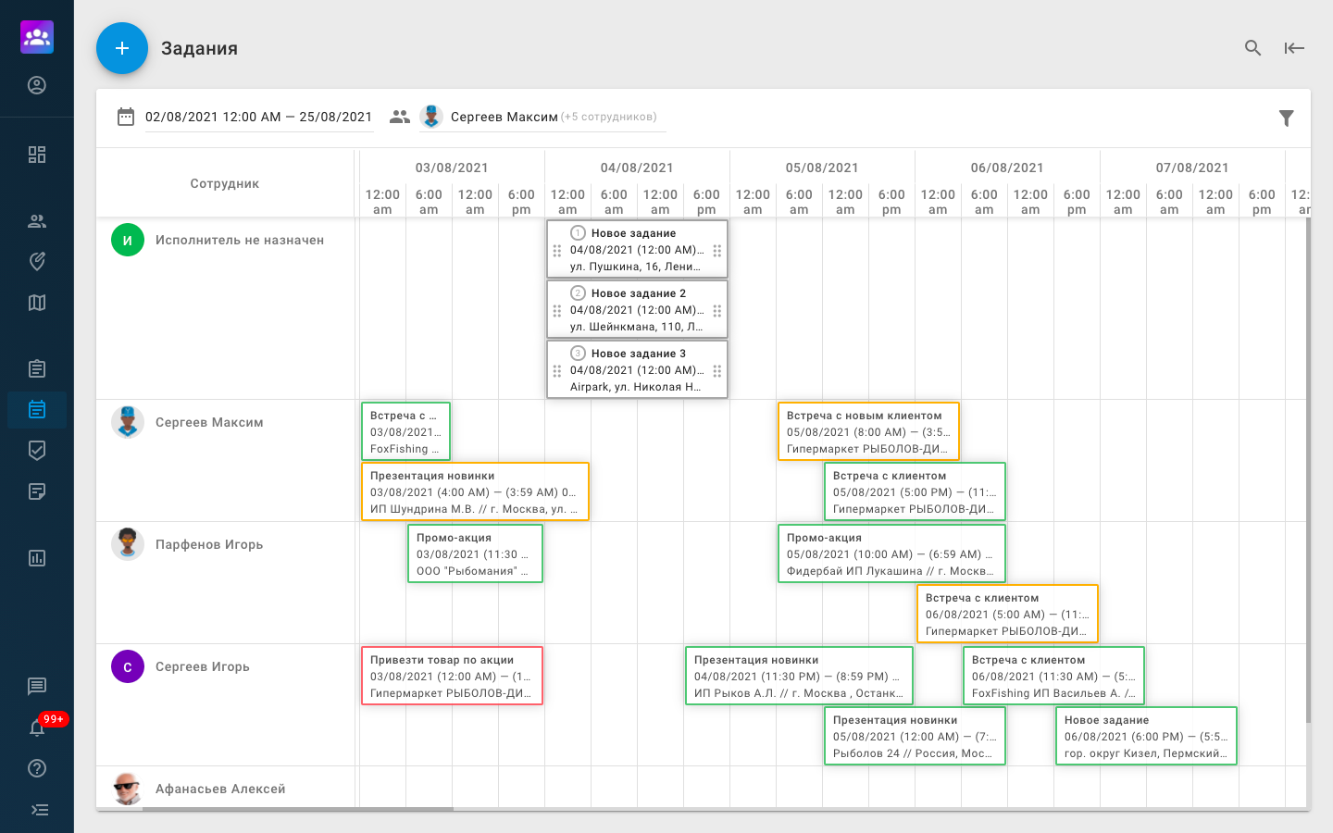
Task: Select the clipboard tasks list sidebar item
Action: pyautogui.click(x=37, y=369)
